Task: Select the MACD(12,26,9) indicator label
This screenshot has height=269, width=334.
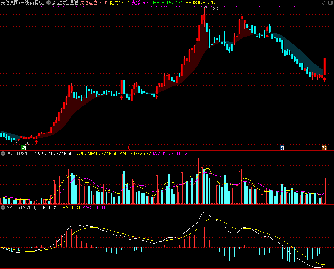Action: [21, 208]
